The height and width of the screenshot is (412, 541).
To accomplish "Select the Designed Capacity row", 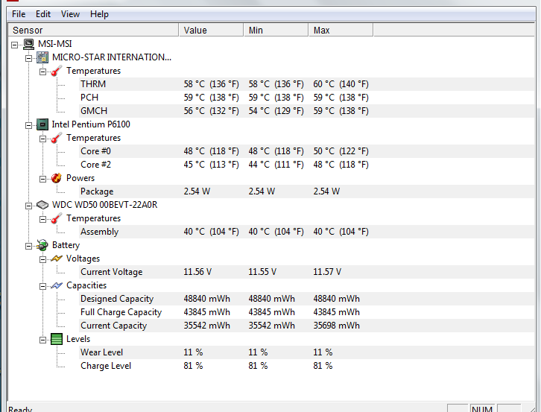I will (x=306, y=299).
